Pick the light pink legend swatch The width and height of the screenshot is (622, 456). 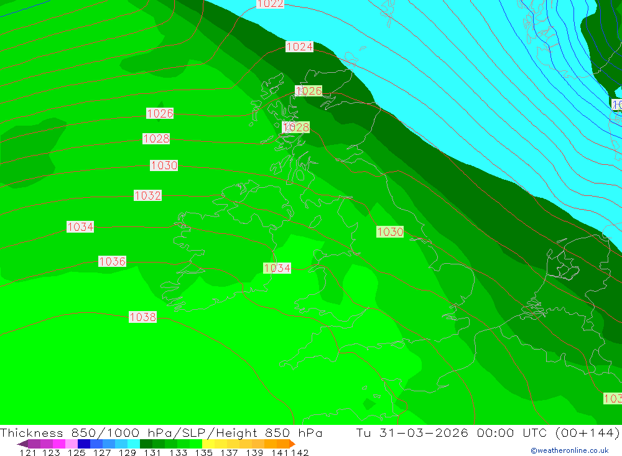point(72,444)
